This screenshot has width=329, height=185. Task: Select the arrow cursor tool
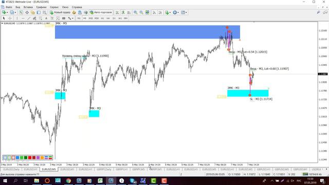point(4,18)
